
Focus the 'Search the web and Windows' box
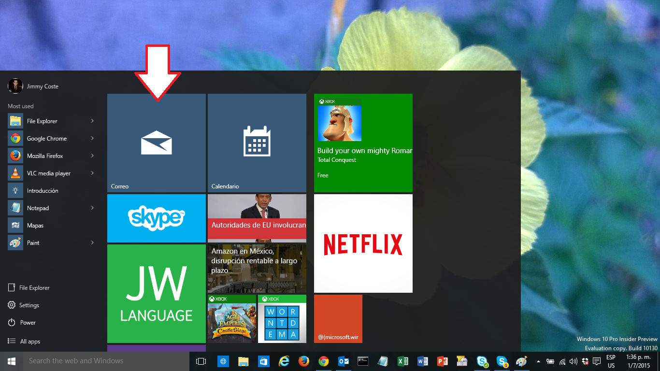(x=106, y=361)
